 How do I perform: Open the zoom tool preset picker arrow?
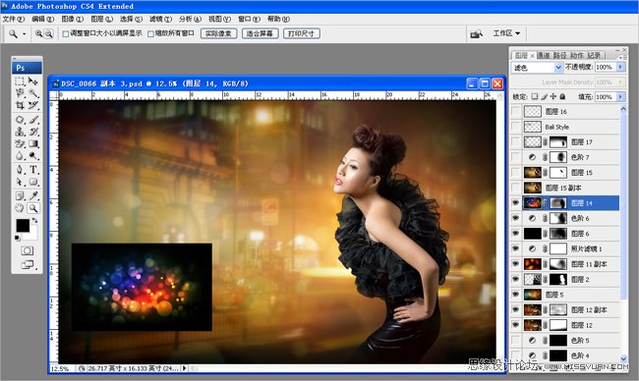[x=24, y=34]
